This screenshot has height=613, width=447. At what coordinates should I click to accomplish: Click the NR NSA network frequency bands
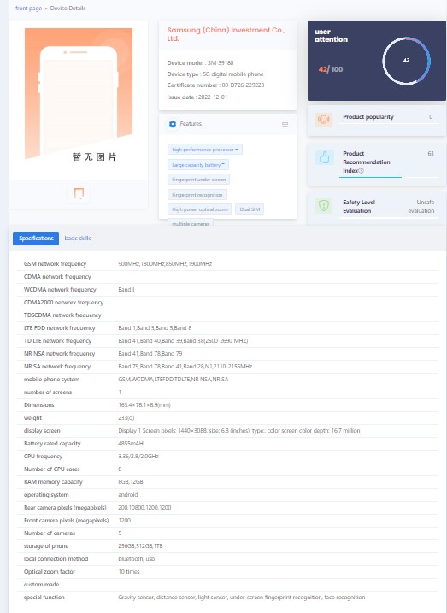[150, 354]
